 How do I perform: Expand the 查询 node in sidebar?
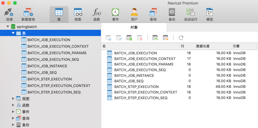[x=13, y=118]
